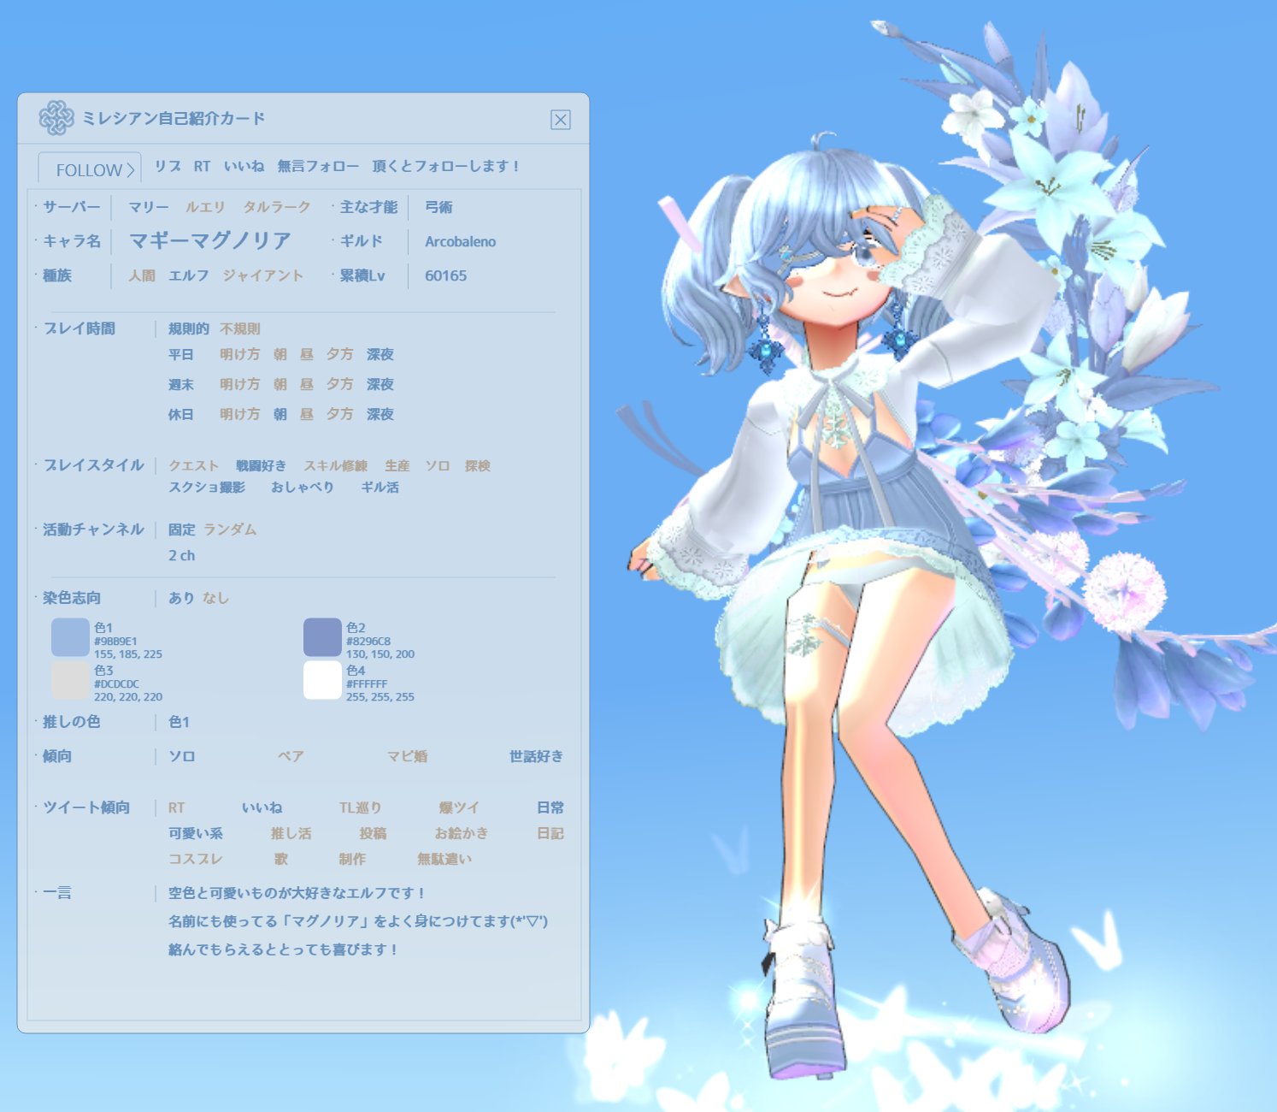Select おしゃべり play style
The image size is (1277, 1112).
pyautogui.click(x=303, y=487)
